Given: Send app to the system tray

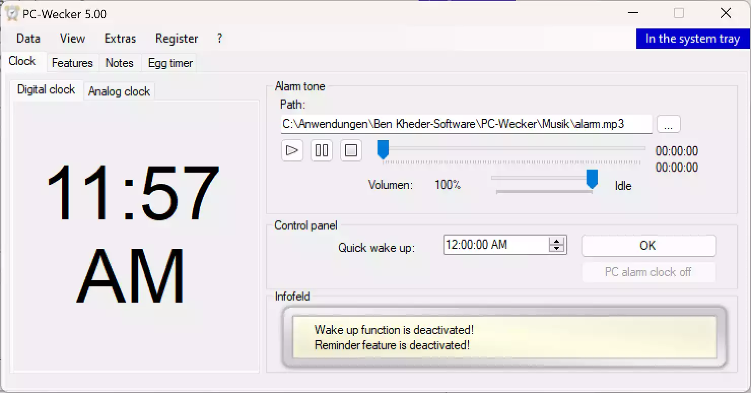Looking at the screenshot, I should (692, 39).
